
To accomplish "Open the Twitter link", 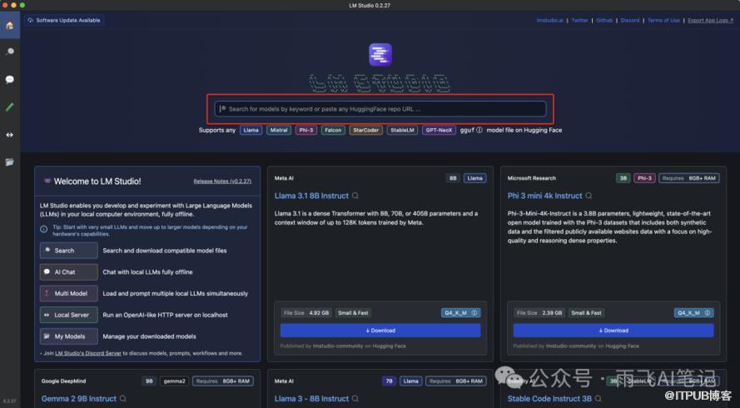I will [580, 20].
